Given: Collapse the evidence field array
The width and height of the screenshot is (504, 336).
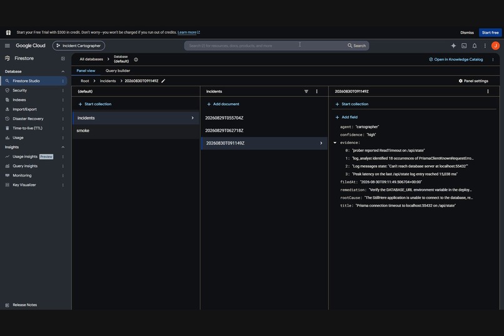Looking at the screenshot, I should 335,143.
